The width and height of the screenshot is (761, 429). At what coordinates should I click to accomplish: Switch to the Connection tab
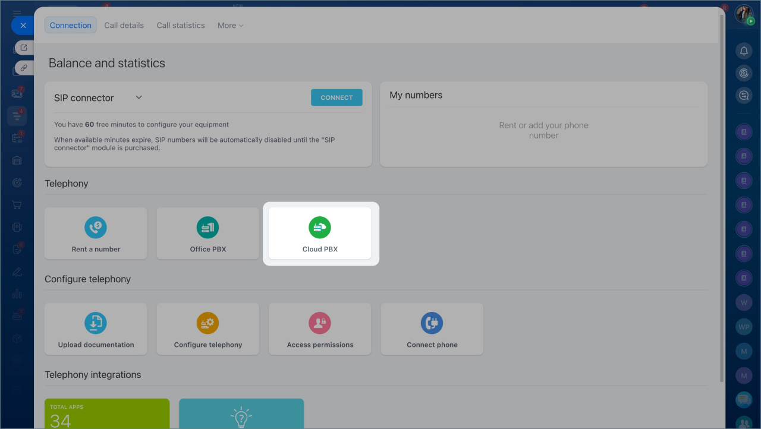[x=71, y=26]
